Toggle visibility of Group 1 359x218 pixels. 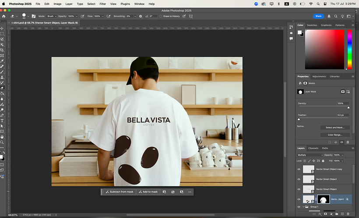point(299,207)
